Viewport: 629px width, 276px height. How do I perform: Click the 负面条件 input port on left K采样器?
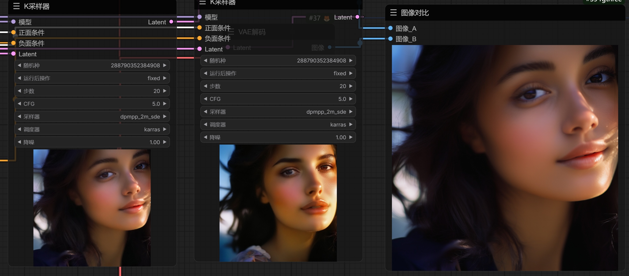coord(14,43)
